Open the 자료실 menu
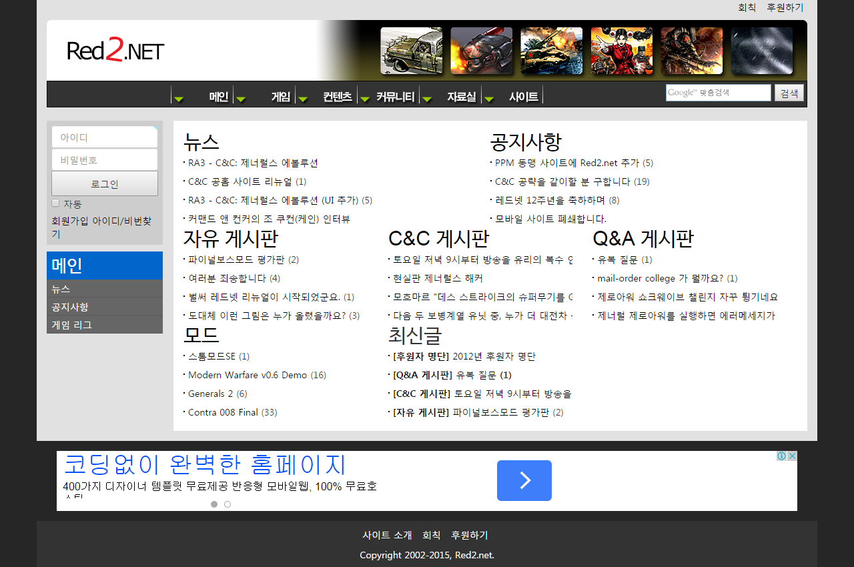Image resolution: width=854 pixels, height=567 pixels. [x=462, y=97]
